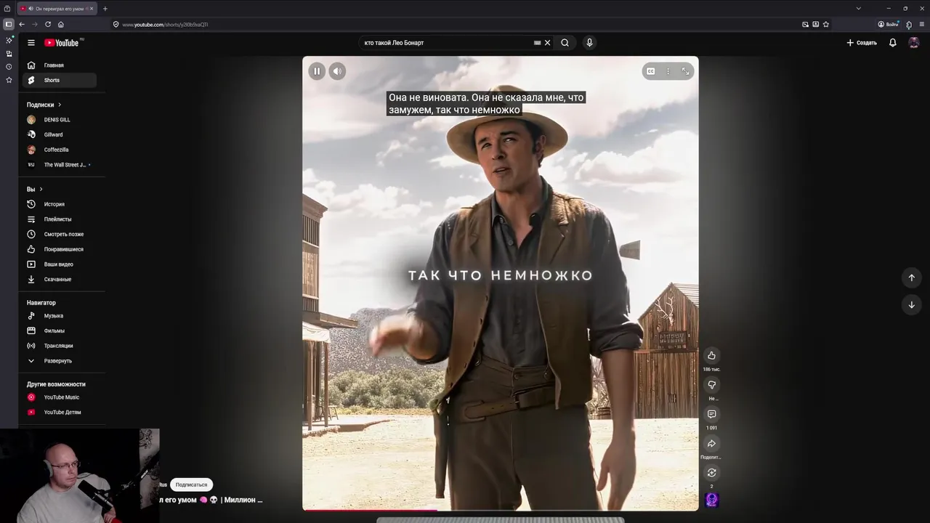The image size is (930, 523).
Task: Mute the Shorts video volume
Action: click(x=337, y=71)
